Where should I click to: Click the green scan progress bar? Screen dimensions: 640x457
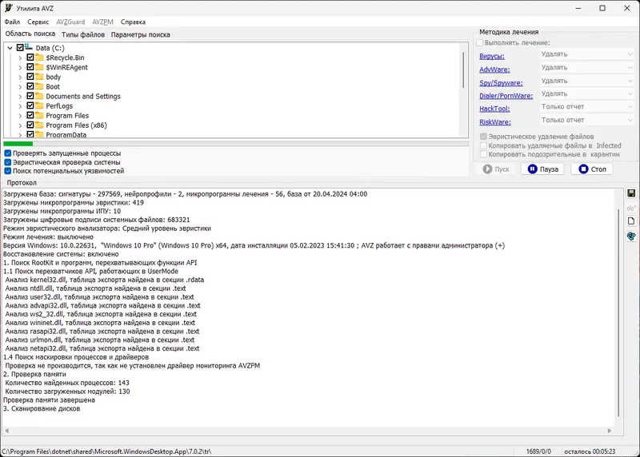(x=18, y=144)
